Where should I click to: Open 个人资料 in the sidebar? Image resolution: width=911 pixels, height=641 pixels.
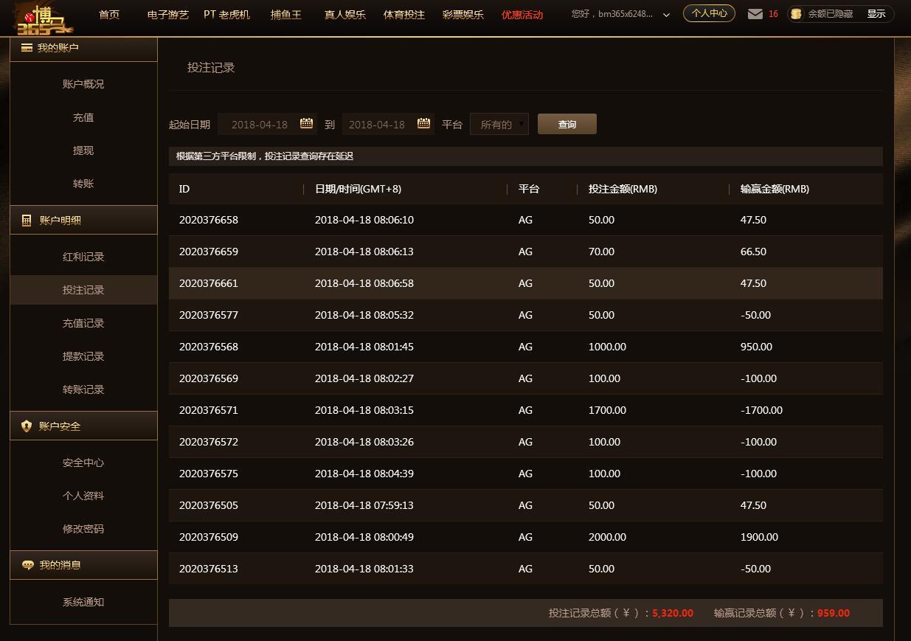(83, 496)
